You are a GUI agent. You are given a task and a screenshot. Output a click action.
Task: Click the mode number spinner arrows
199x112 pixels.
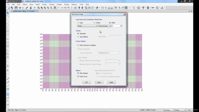click(x=121, y=26)
